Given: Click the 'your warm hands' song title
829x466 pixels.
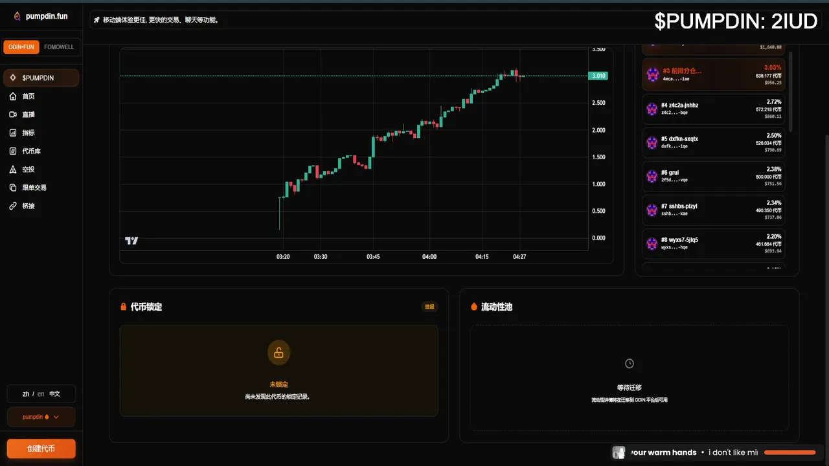Looking at the screenshot, I should [664, 452].
